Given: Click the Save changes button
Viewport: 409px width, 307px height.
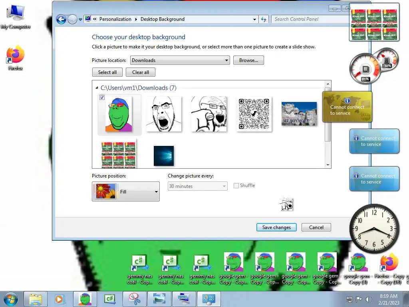Looking at the screenshot, I should coord(276,227).
